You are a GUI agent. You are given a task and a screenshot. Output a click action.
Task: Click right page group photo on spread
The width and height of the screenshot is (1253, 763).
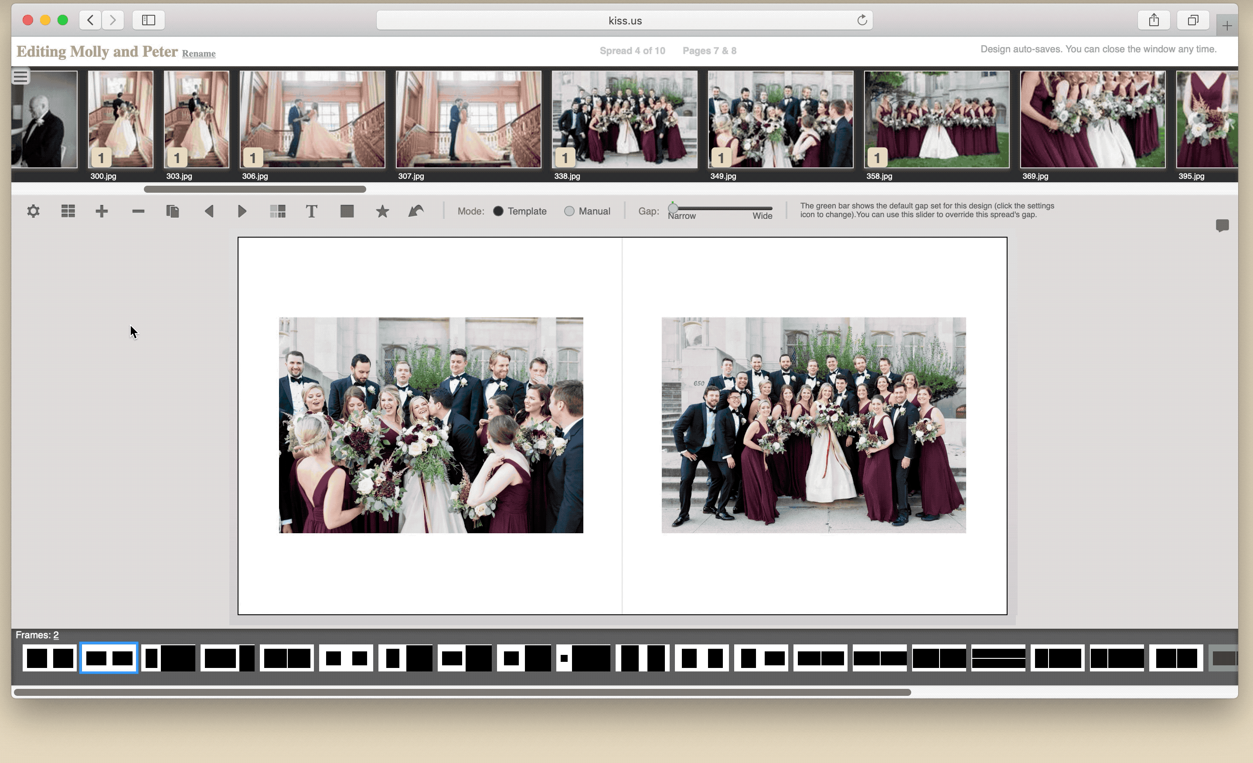click(814, 425)
